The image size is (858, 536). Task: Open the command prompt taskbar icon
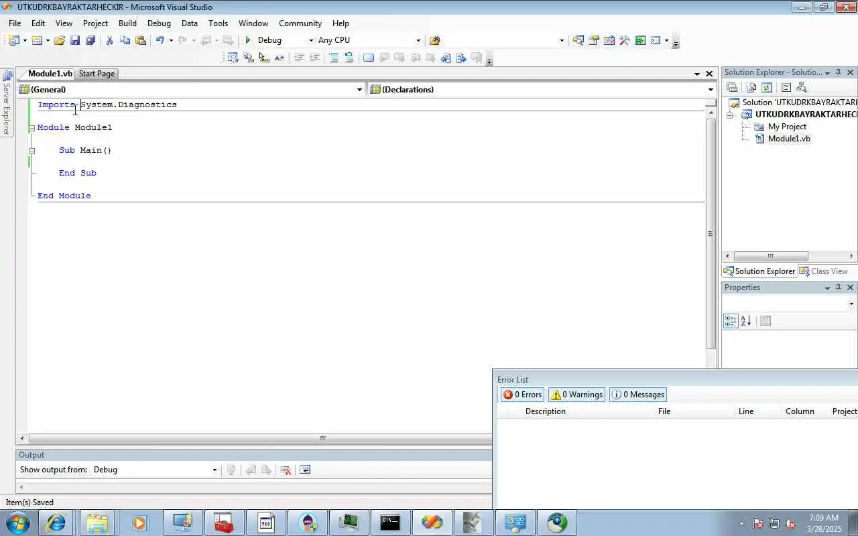tap(389, 523)
